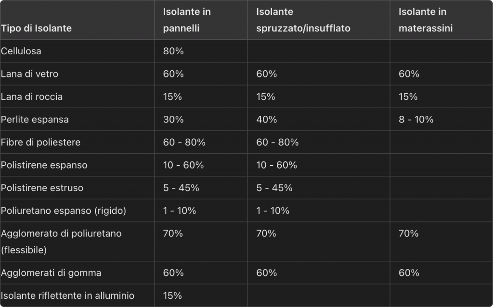Viewport: 493px width, 307px height.
Task: Click the "Tipo di Isolante" column header
Action: tap(37, 28)
